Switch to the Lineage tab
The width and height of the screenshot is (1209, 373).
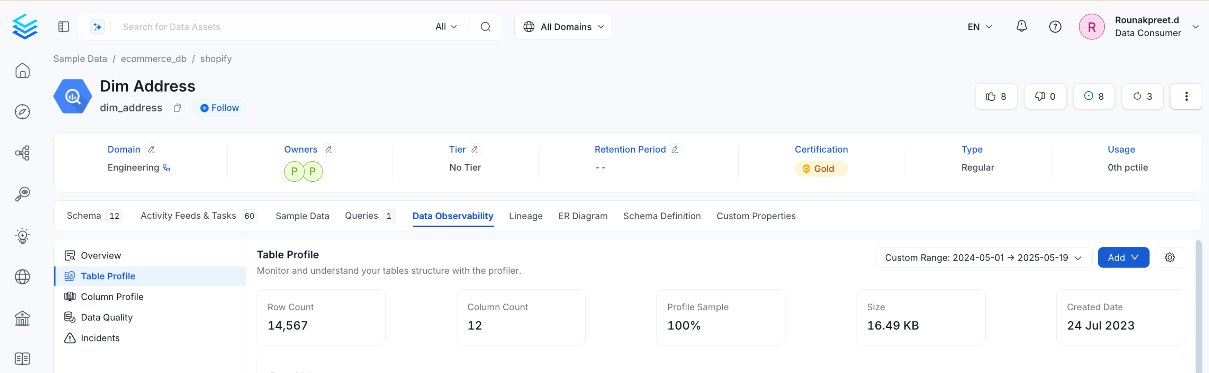coord(525,216)
